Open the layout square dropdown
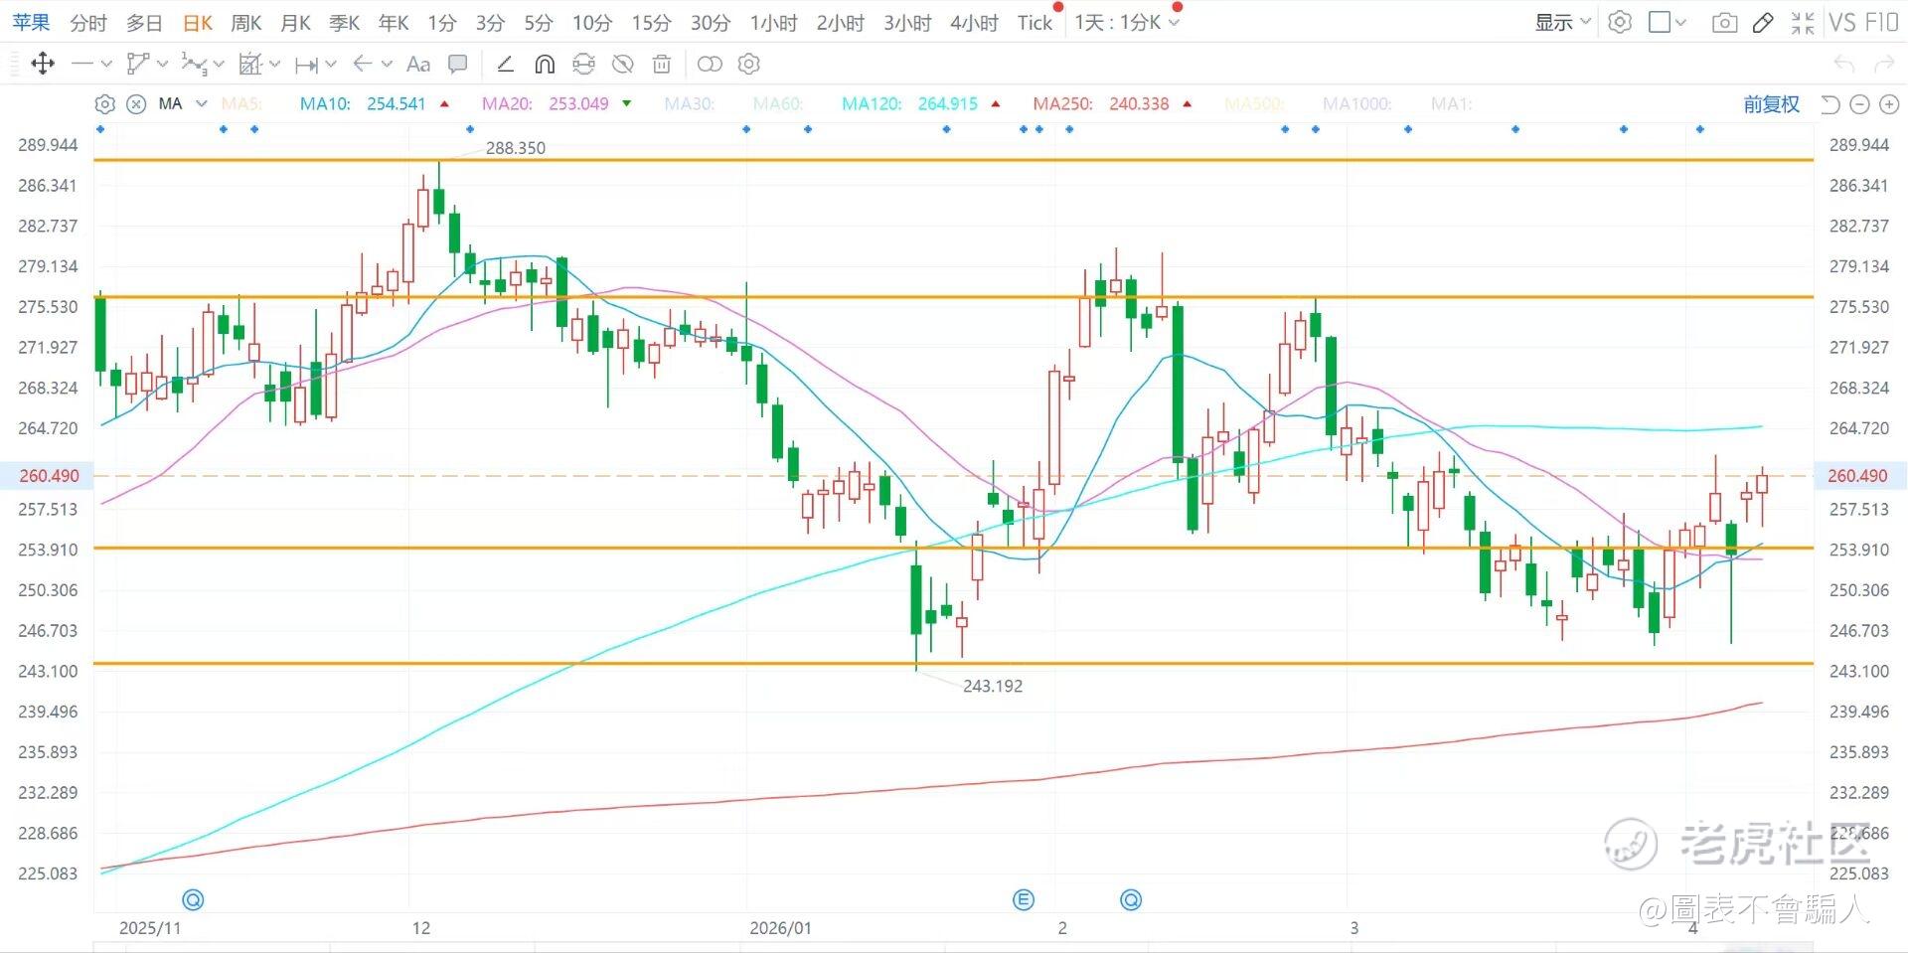Screen dimensions: 1908x953 1668,22
